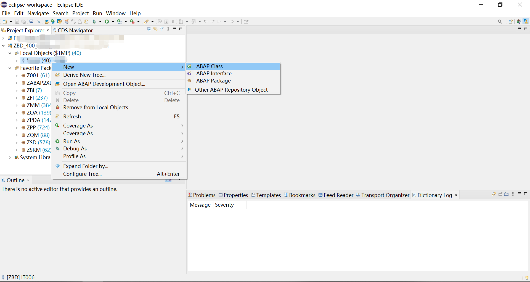This screenshot has height=282, width=530.
Task: Select the Collapse All icon in Project Explorer
Action: point(149,29)
